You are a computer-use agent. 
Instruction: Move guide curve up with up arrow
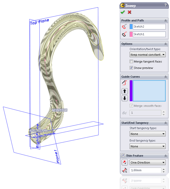click(x=125, y=91)
